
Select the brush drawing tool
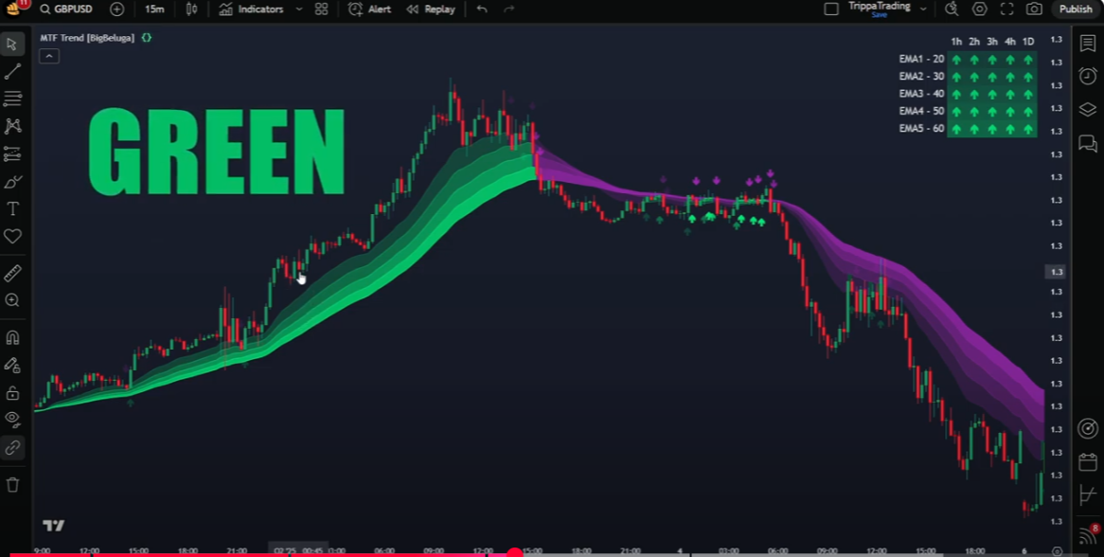tap(13, 182)
